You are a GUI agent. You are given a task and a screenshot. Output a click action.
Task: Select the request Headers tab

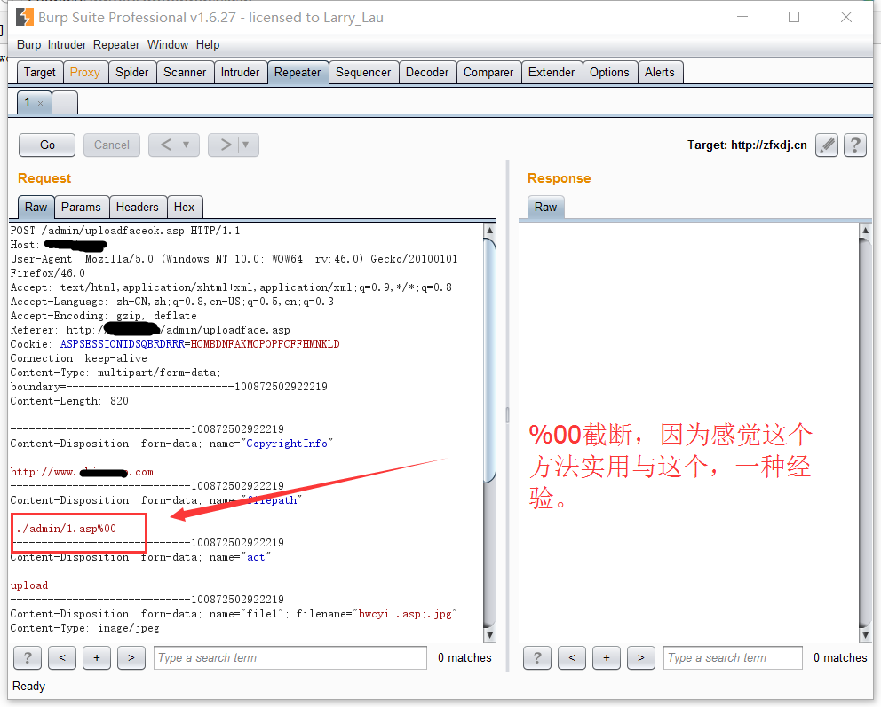pos(138,207)
